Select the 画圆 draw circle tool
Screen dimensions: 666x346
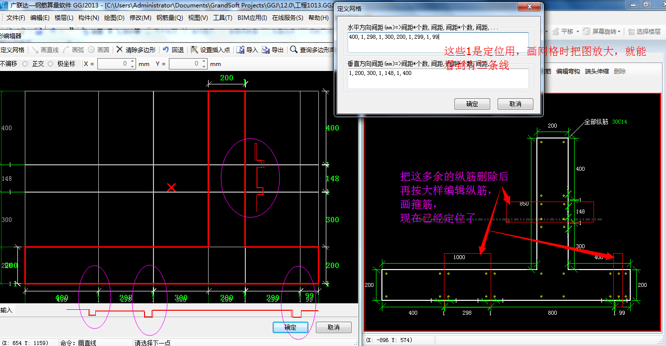[98, 50]
